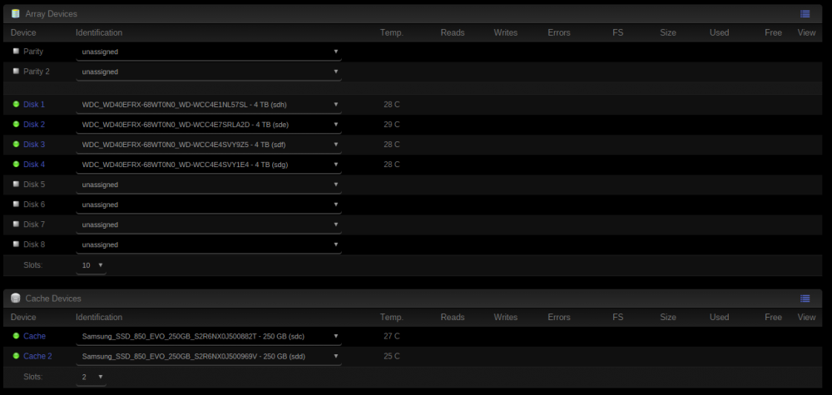The height and width of the screenshot is (395, 832).
Task: Click Cache temperature 27 C
Action: [392, 336]
